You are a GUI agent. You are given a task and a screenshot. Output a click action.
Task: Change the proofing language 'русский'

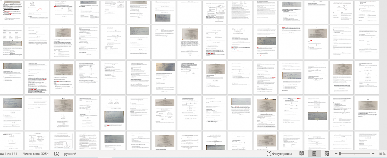pyautogui.click(x=70, y=154)
